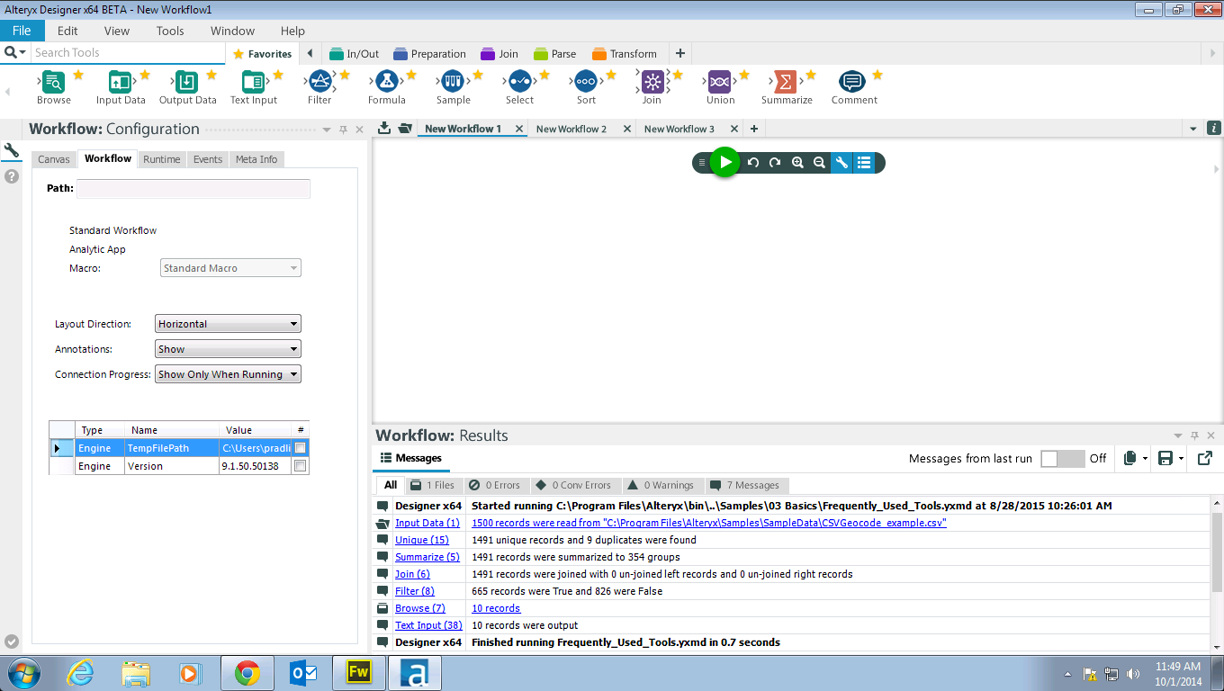Pick the Filter tool icon
Viewport: 1224px width, 691px height.
point(319,82)
